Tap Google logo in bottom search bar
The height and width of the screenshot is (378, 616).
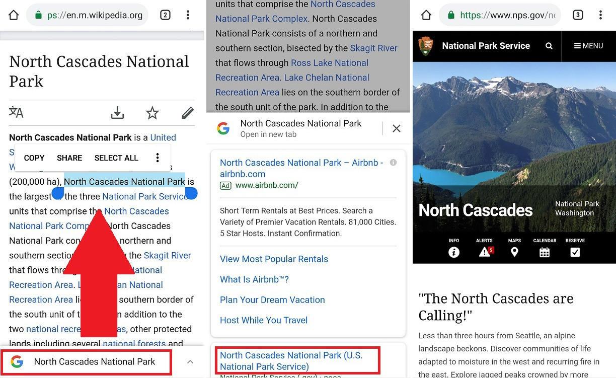(x=17, y=361)
